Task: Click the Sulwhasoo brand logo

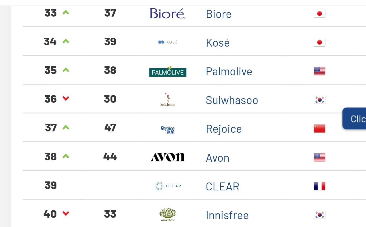Action: pos(168,100)
